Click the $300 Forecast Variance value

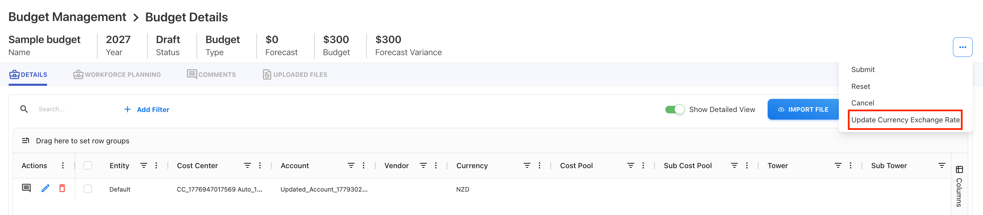[388, 40]
